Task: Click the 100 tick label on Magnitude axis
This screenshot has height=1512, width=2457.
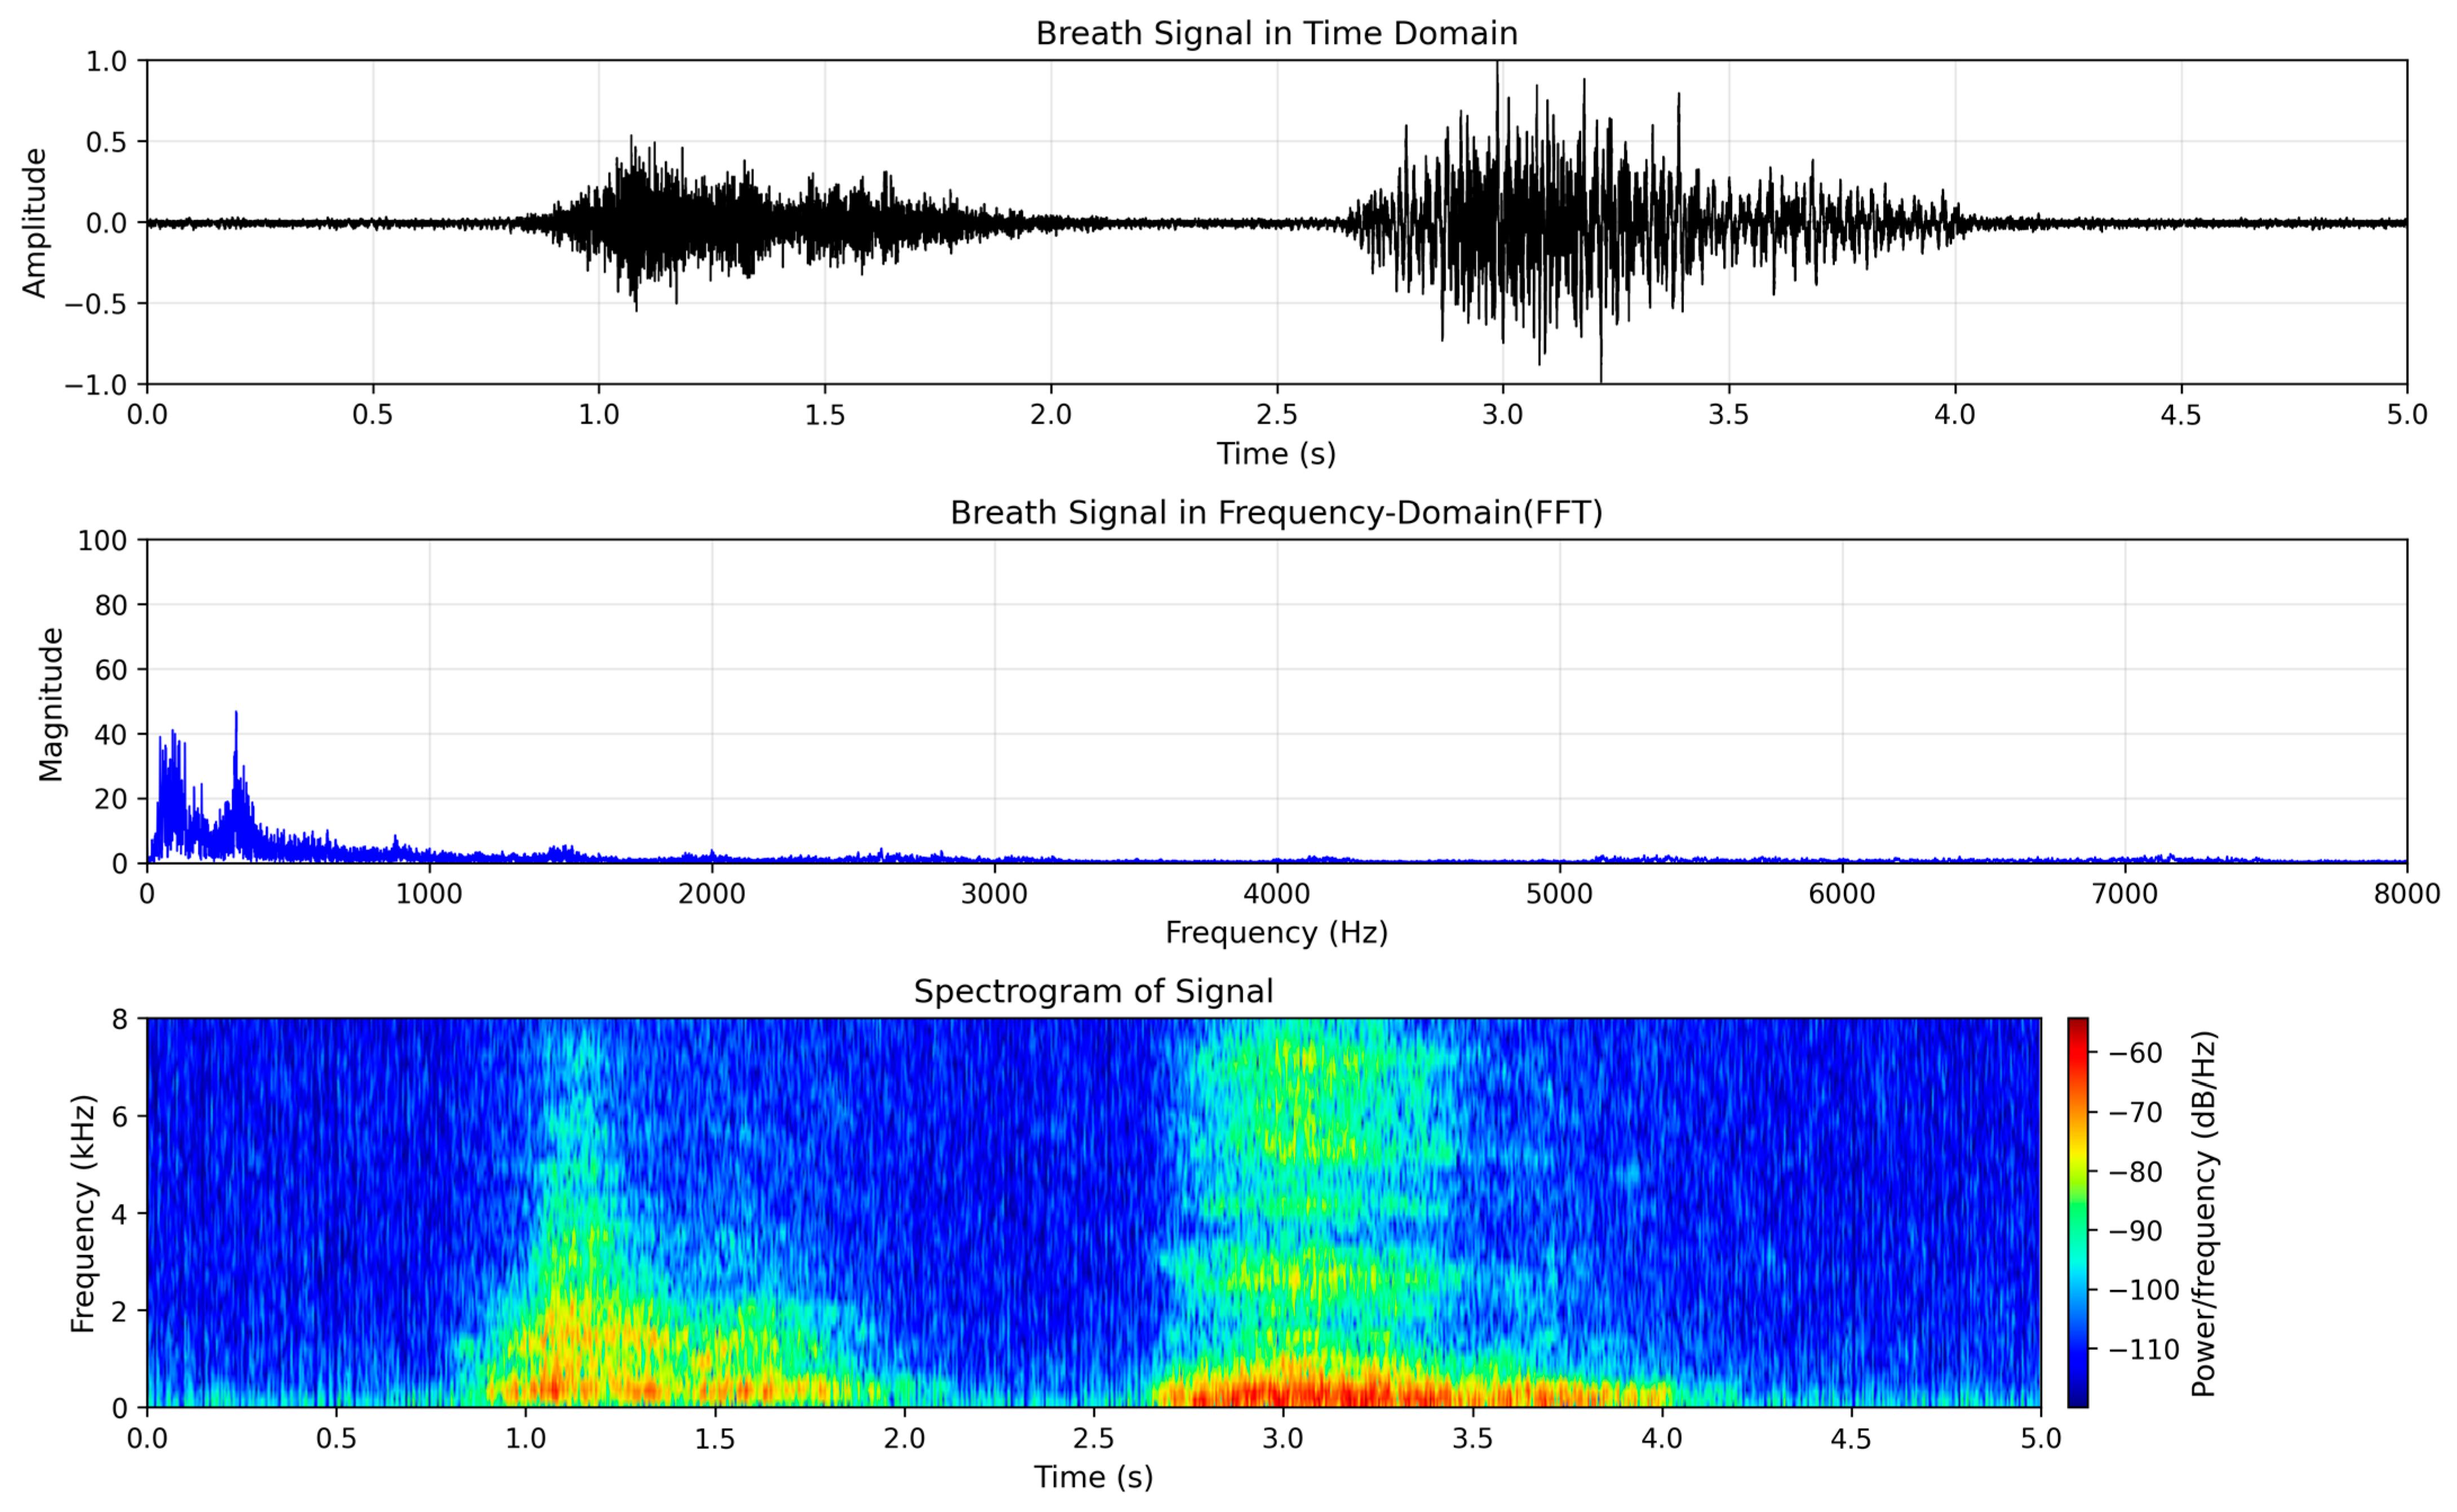Action: (102, 541)
